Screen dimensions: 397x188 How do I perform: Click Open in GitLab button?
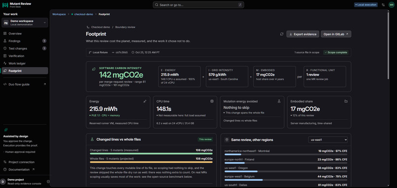[x=336, y=34]
